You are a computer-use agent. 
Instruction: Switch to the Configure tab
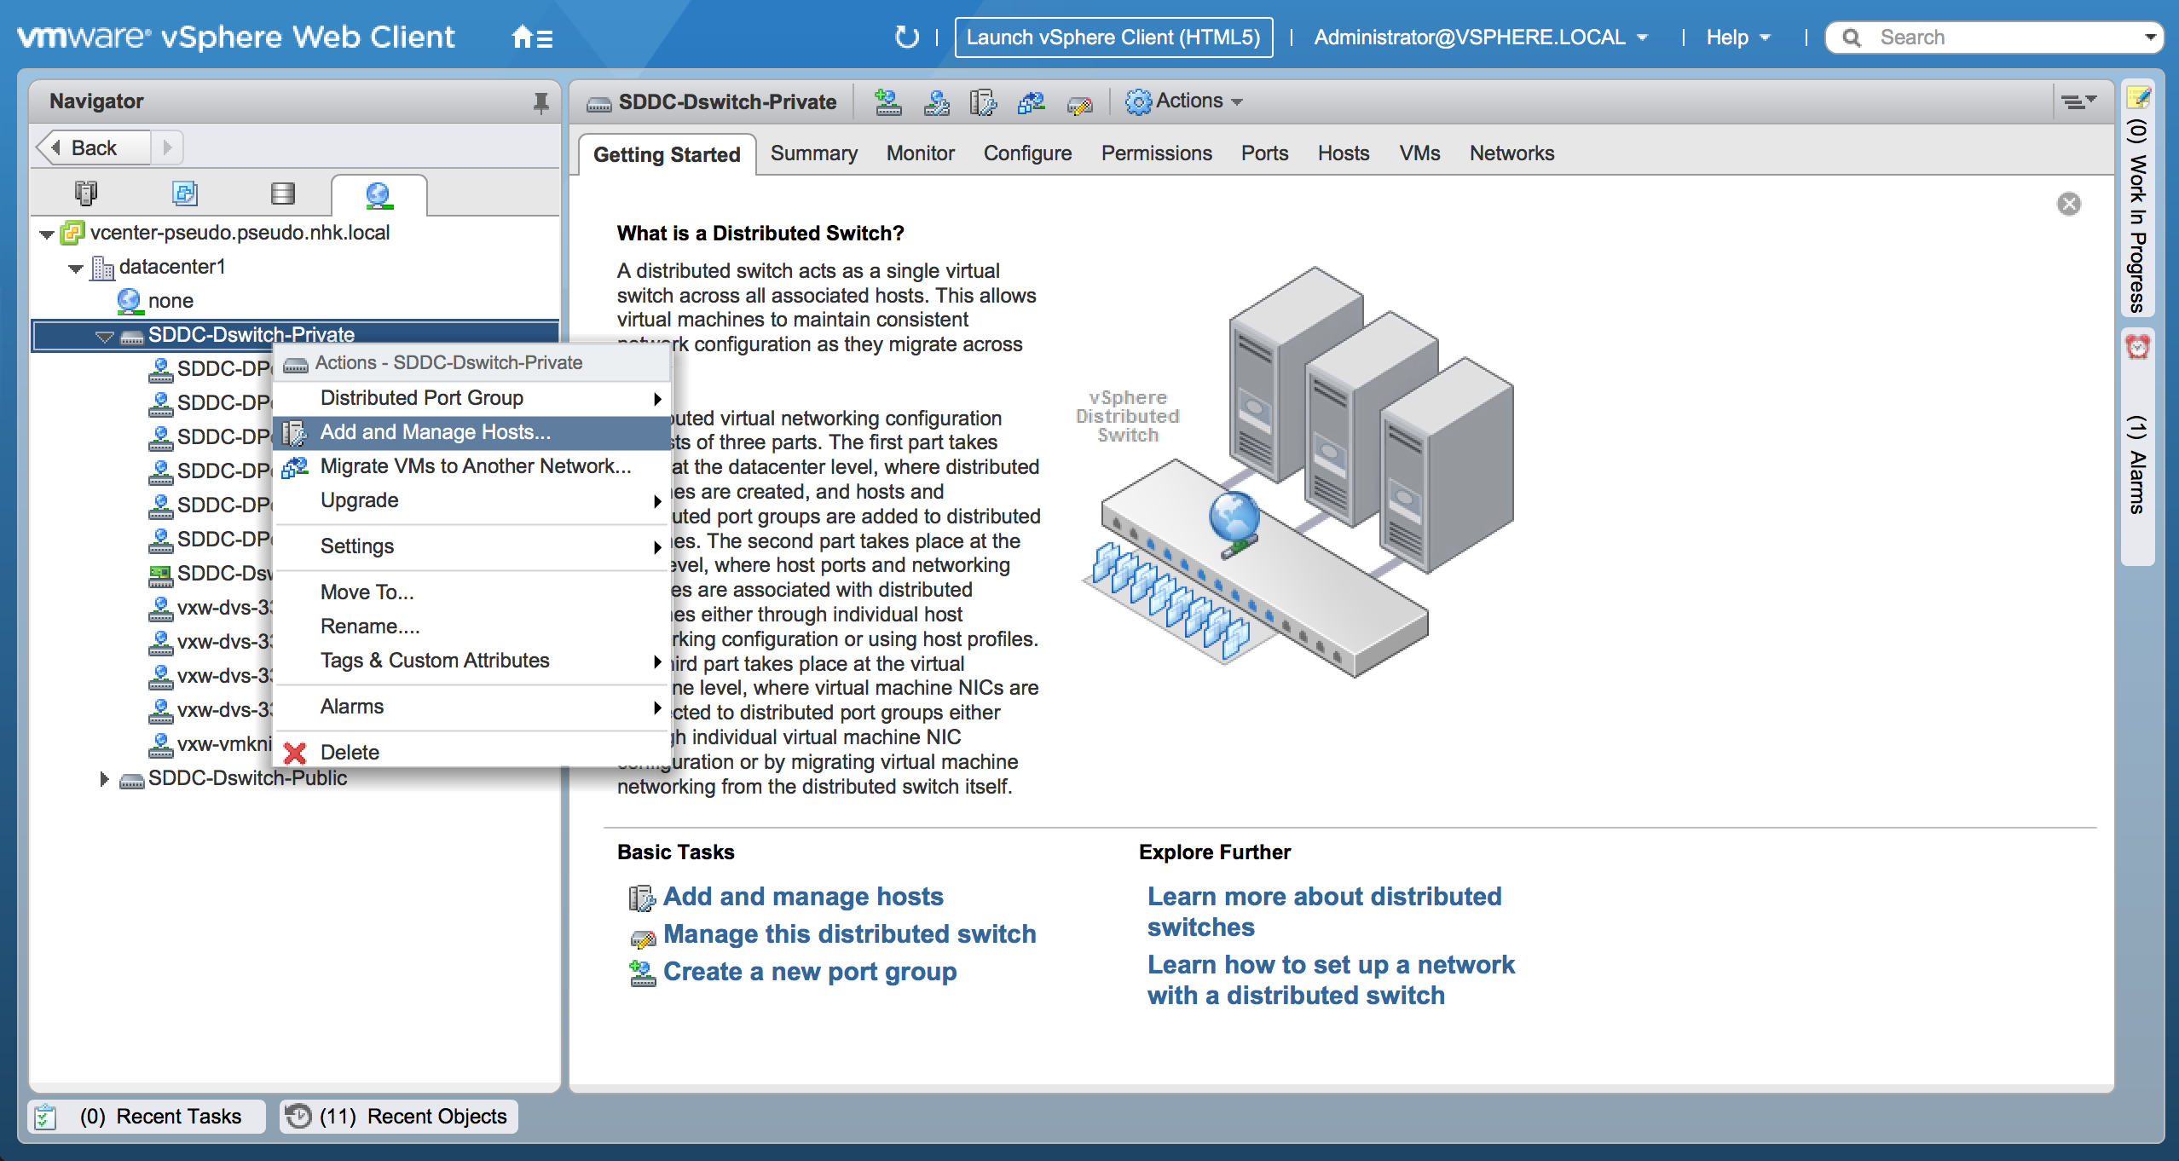click(1027, 153)
